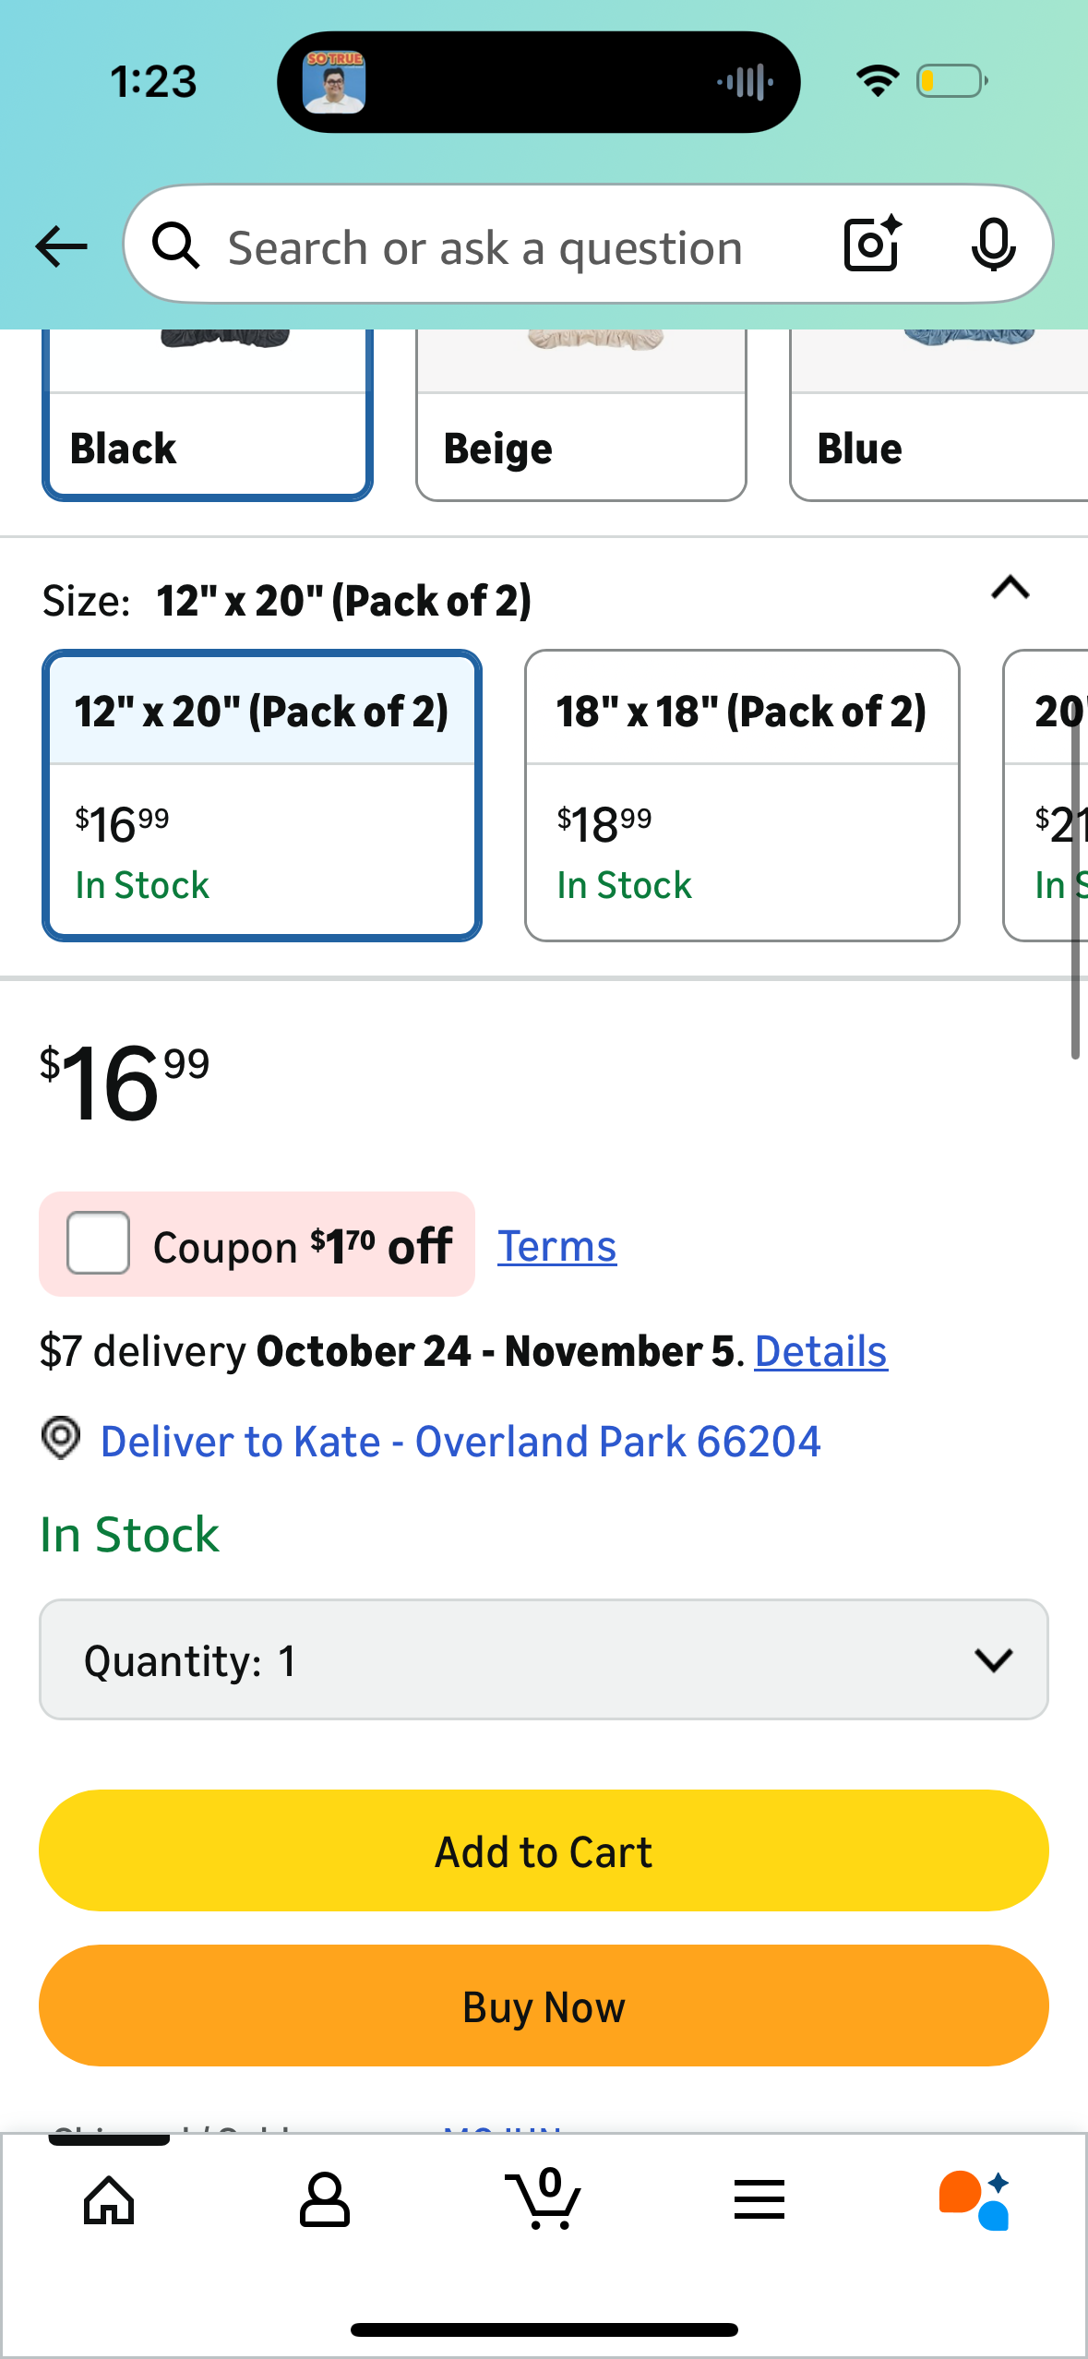Clip the $1.70 off coupon checkbox
This screenshot has height=2359, width=1088.
tap(98, 1243)
